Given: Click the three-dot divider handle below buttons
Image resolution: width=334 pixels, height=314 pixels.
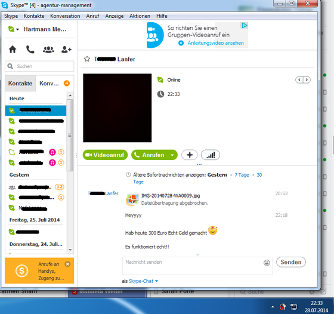Looking at the screenshot, I should [199, 164].
